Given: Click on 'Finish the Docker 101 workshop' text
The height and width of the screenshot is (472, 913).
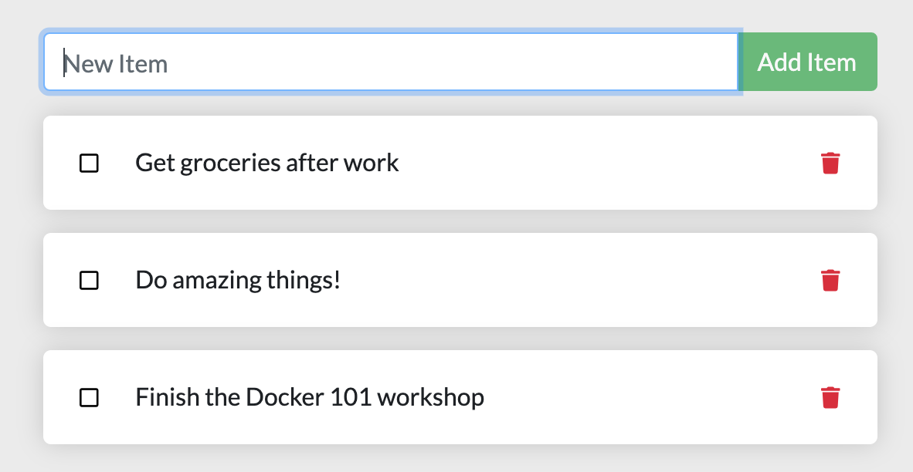Looking at the screenshot, I should click(x=310, y=397).
